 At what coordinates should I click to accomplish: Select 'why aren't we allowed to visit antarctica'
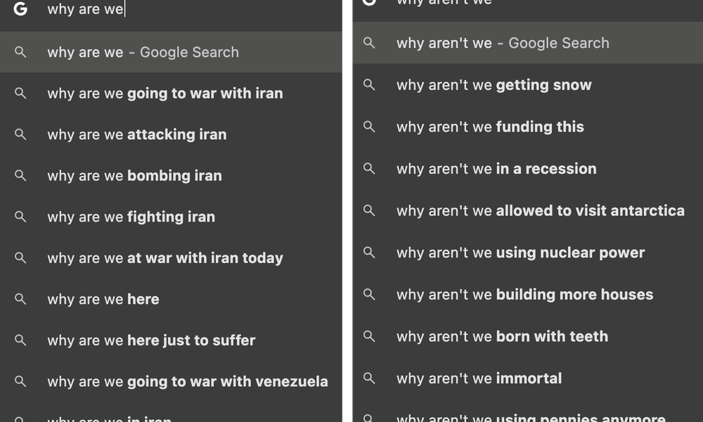(540, 210)
